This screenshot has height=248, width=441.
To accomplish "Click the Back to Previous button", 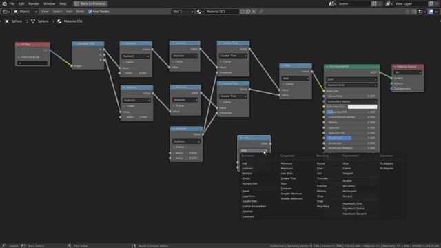I will (90, 3).
